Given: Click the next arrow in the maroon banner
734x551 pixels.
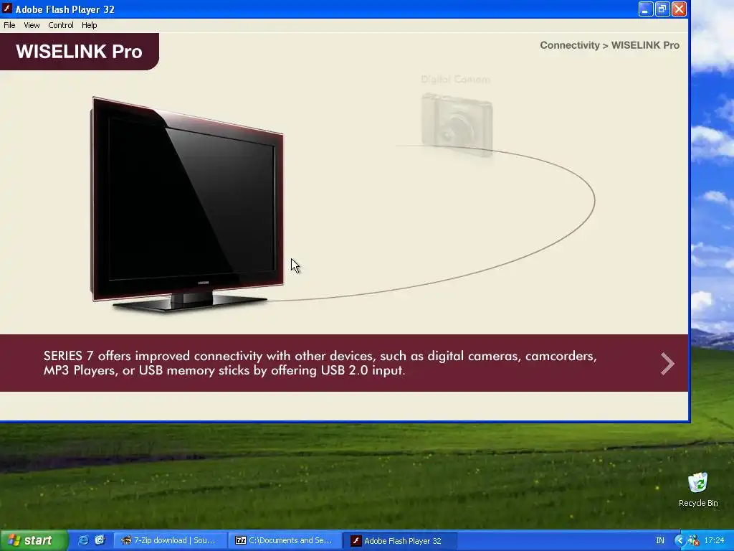Looking at the screenshot, I should [667, 364].
